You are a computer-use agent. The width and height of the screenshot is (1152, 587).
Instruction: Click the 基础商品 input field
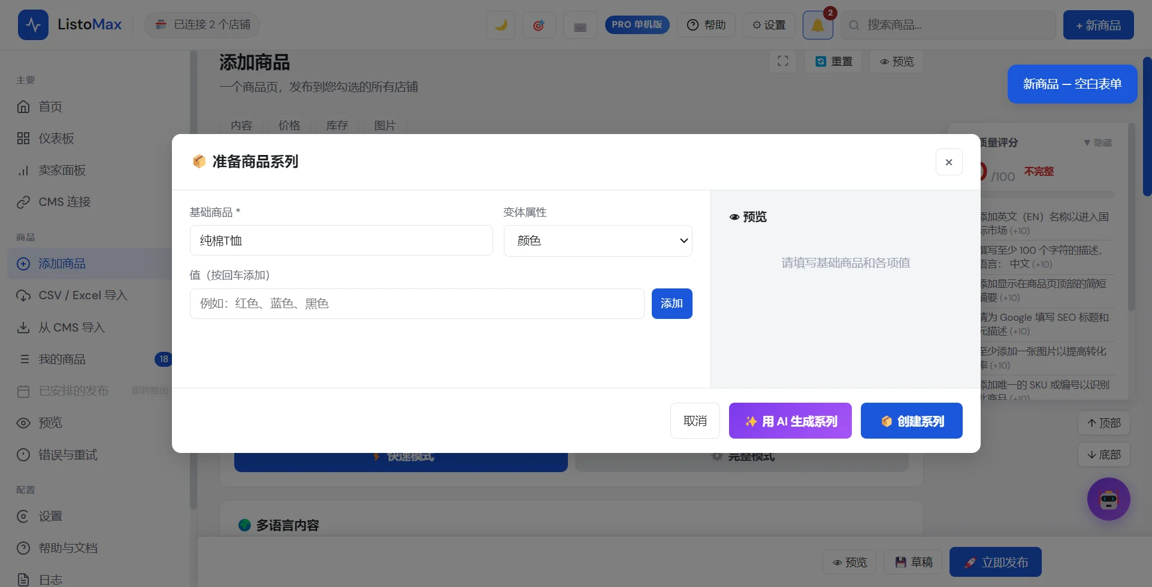pyautogui.click(x=341, y=241)
